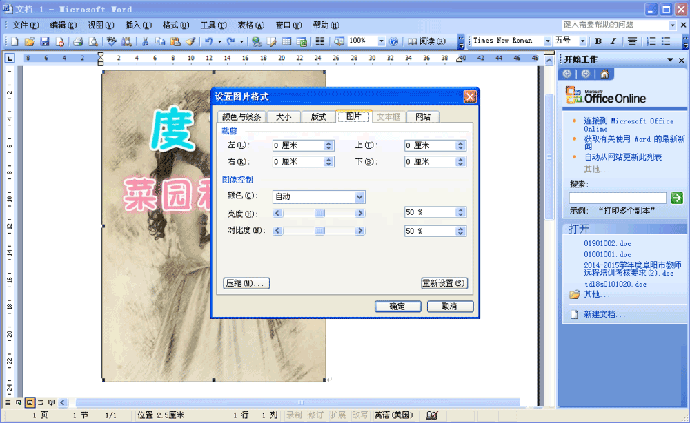Viewport: 690px width, 423px height.
Task: Run spelling and grammar check
Action: [x=111, y=41]
